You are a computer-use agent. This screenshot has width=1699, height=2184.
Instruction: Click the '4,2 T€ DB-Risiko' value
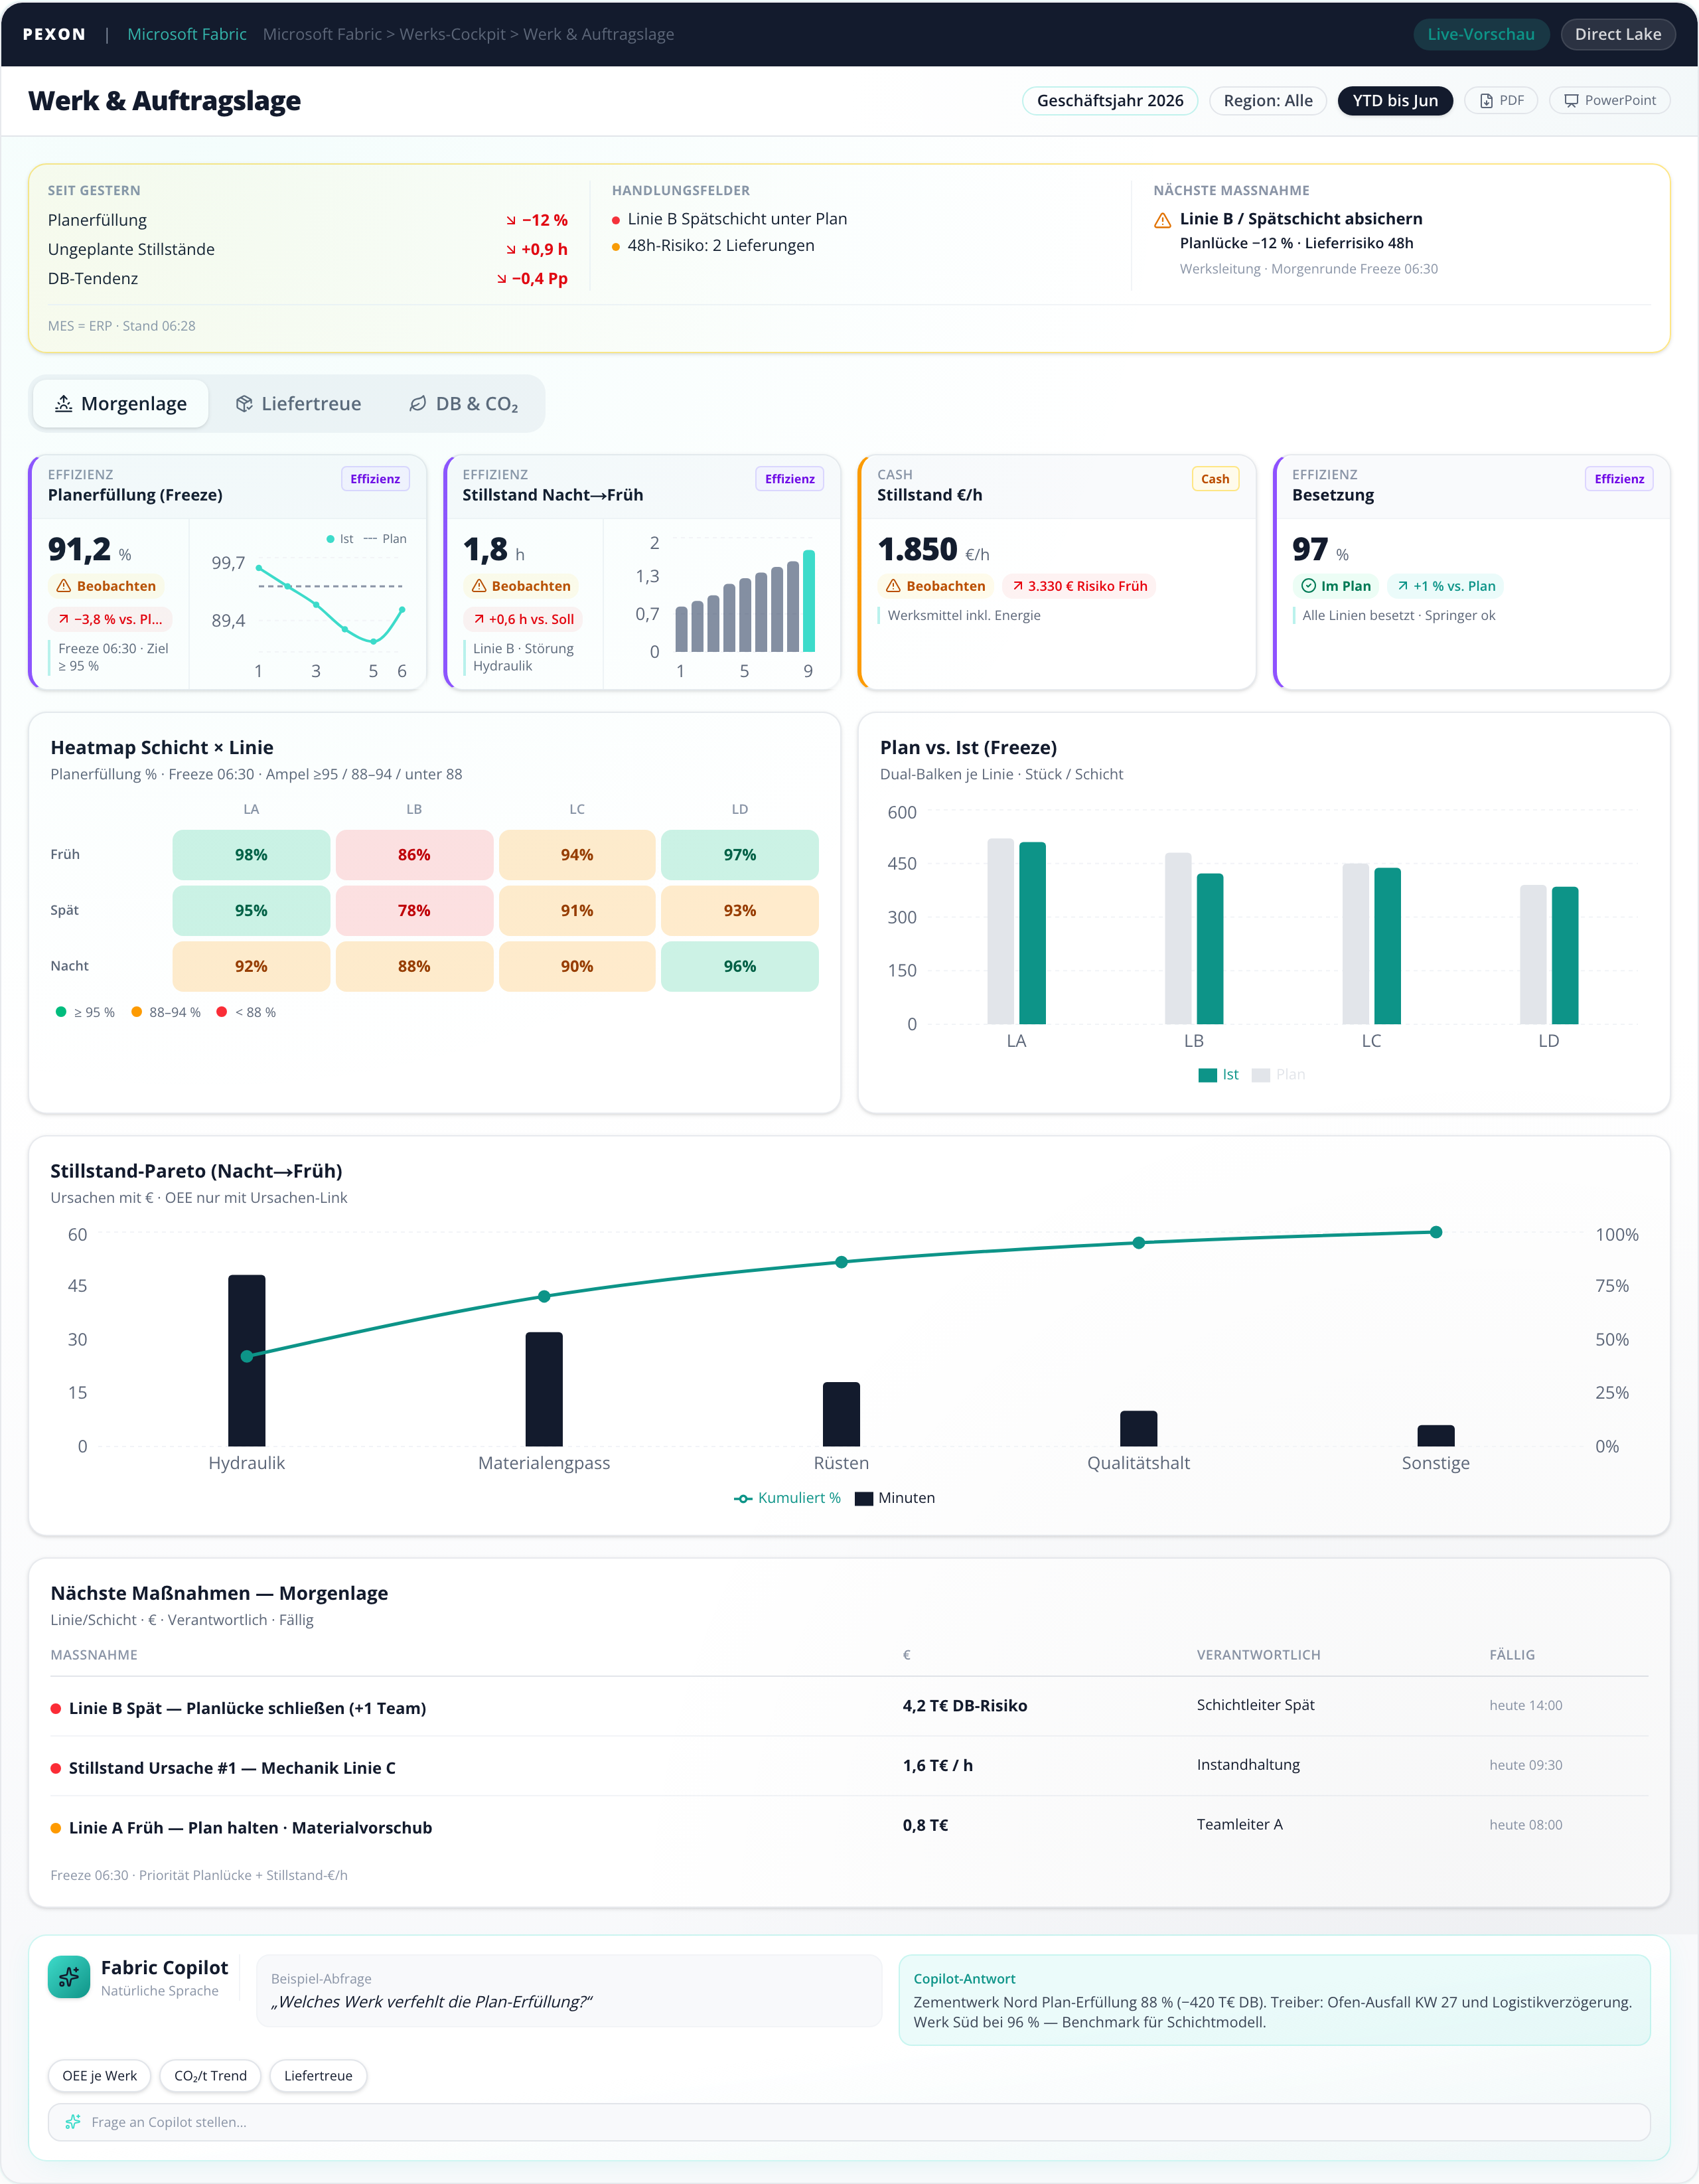click(x=965, y=1706)
